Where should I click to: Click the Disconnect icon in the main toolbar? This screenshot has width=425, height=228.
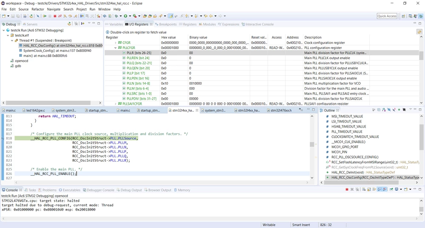click(60, 16)
